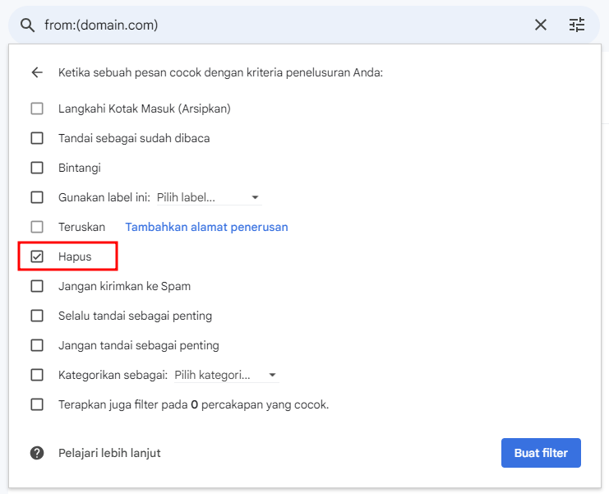609x494 pixels.
Task: Check the Kategorikan sebagai checkbox
Action: 37,375
